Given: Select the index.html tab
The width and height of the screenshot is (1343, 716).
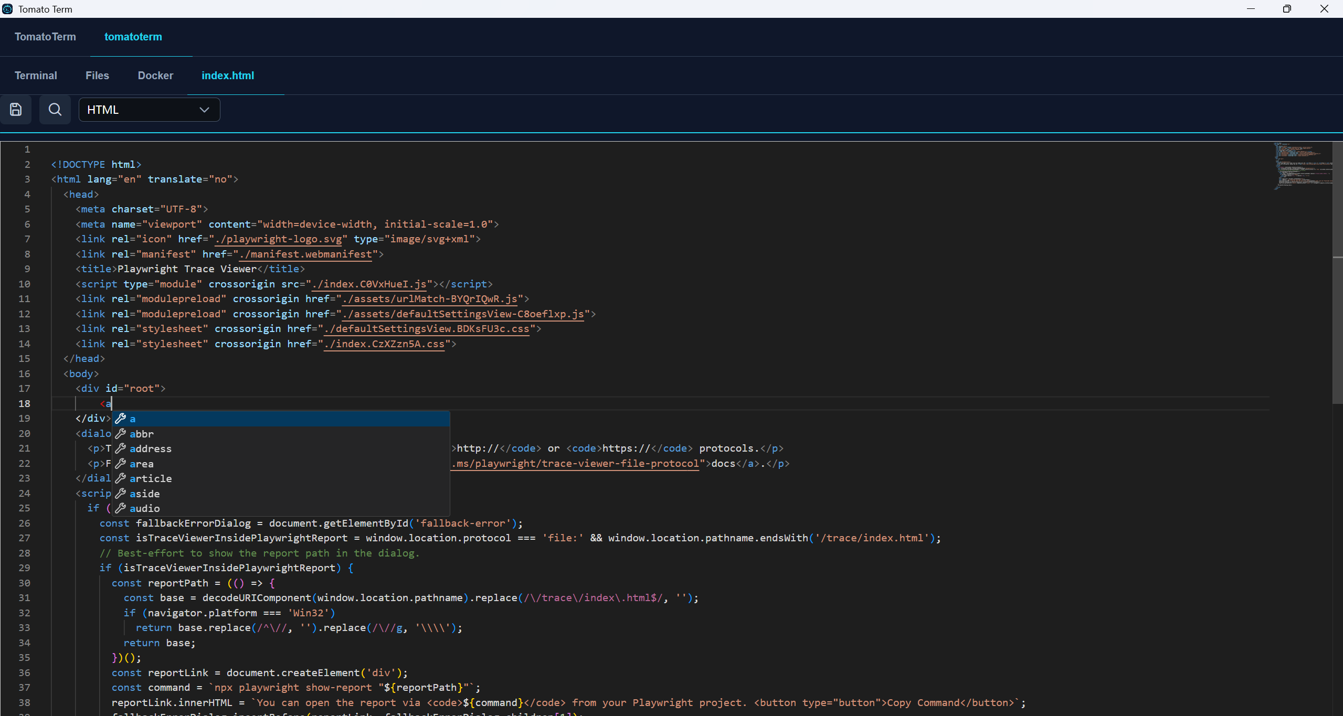Looking at the screenshot, I should (228, 76).
